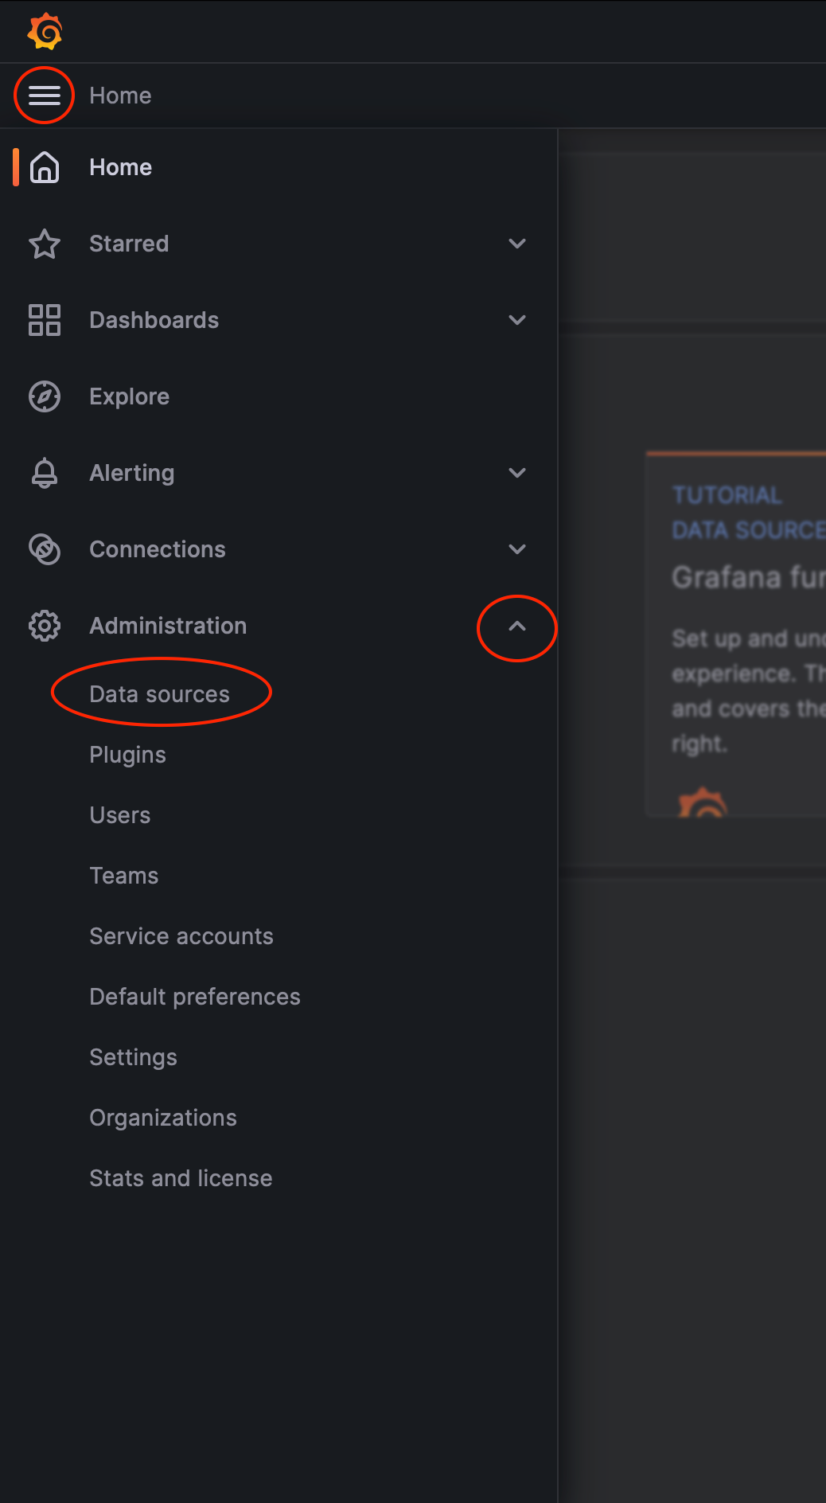Expand the Connections section chevron
Image resolution: width=826 pixels, height=1503 pixels.
pyautogui.click(x=517, y=549)
